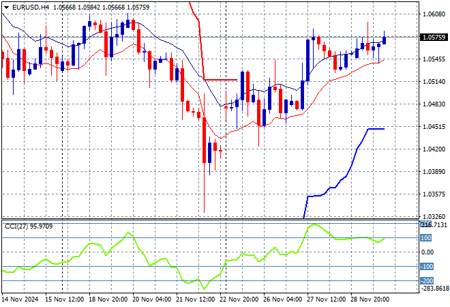Click the 18 Nov 20:00 time label
This screenshot has width=450, height=307.
108,299
